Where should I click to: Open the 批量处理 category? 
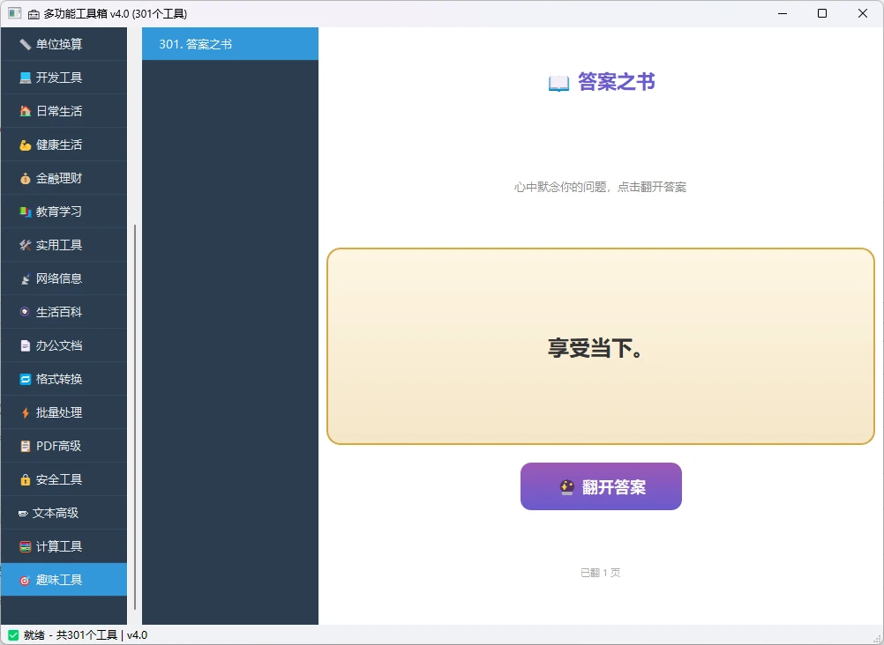click(64, 412)
